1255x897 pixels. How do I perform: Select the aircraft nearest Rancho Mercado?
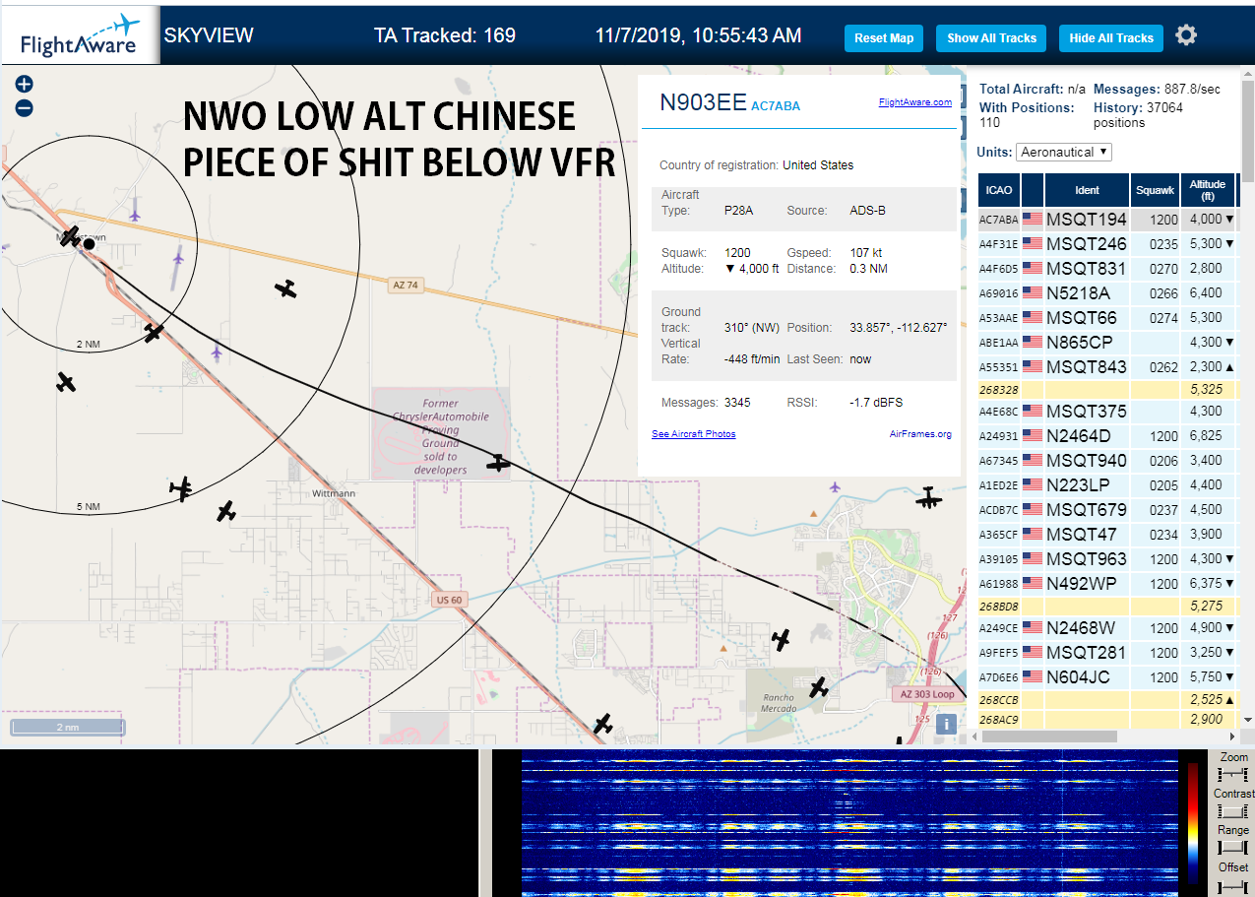coord(819,687)
